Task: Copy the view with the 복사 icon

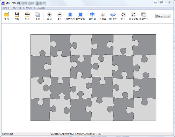Action: coord(37,16)
